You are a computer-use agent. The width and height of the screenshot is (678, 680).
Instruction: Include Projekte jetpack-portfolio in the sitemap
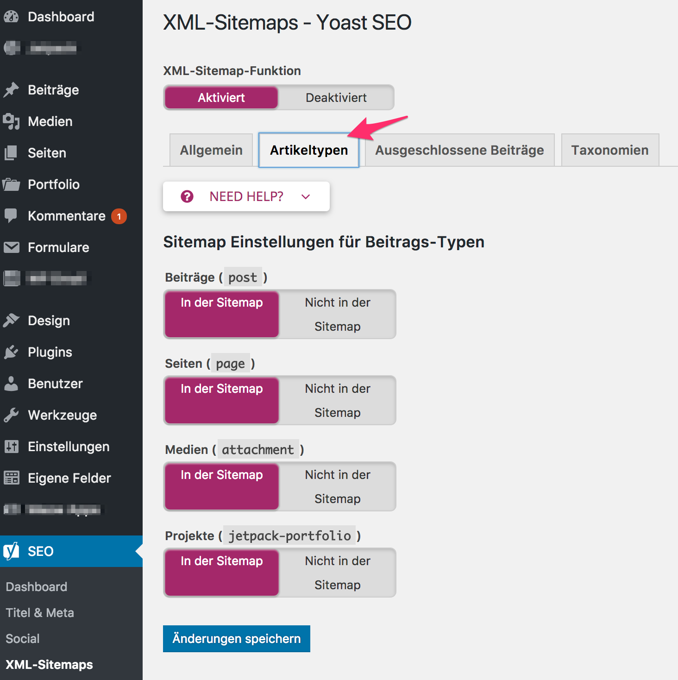click(222, 573)
